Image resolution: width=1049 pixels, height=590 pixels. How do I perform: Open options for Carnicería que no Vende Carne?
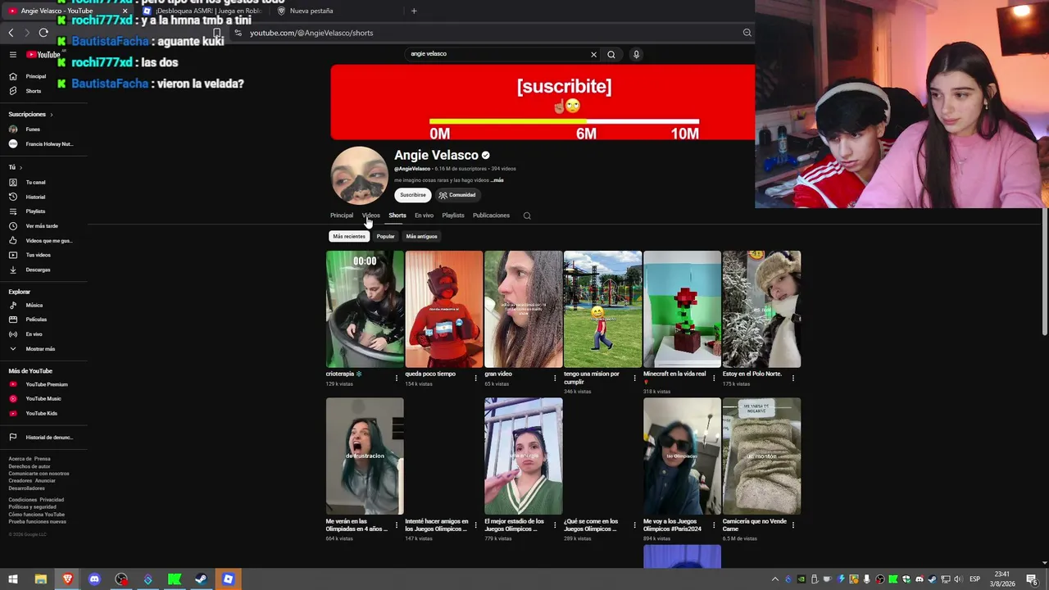pyautogui.click(x=792, y=525)
